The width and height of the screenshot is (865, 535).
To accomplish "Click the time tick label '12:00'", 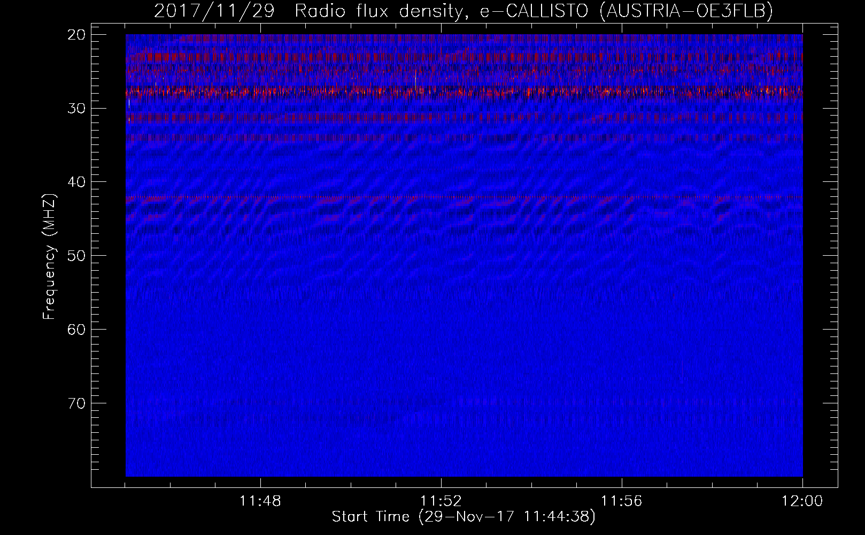I will [x=802, y=501].
